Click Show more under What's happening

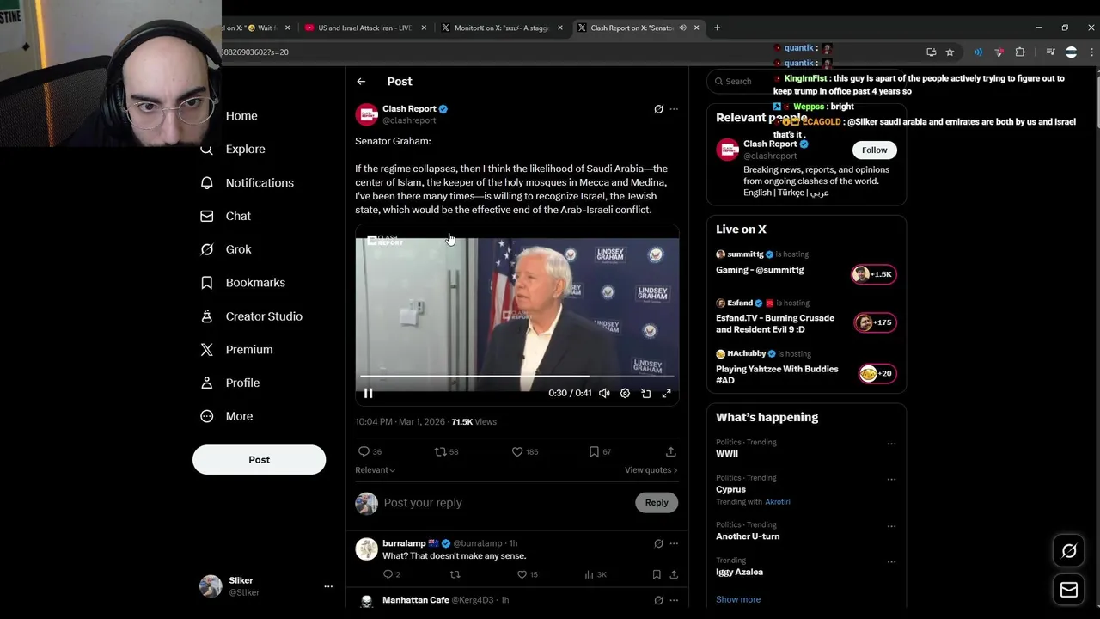[738, 599]
